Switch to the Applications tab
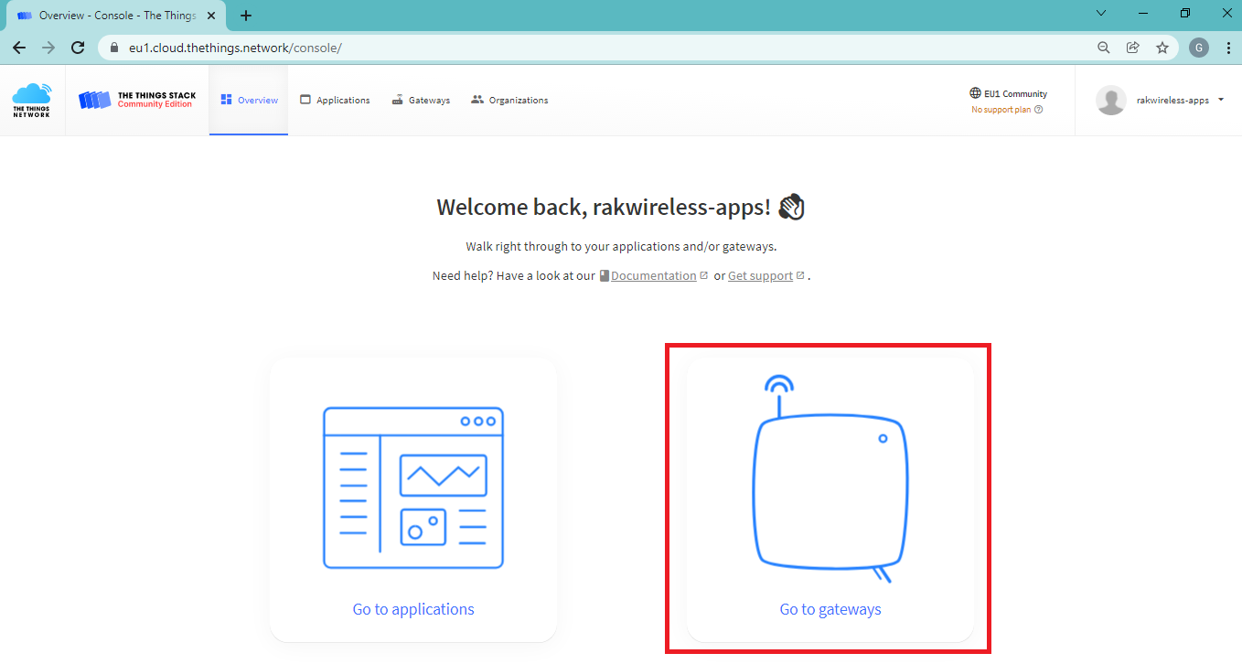 coord(335,100)
